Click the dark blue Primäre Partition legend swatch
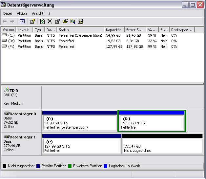This screenshot has width=206, height=179. (x=38, y=166)
